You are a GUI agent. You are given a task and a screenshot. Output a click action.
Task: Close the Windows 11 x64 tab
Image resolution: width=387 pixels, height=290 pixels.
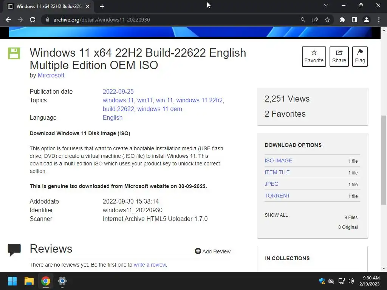click(x=88, y=6)
